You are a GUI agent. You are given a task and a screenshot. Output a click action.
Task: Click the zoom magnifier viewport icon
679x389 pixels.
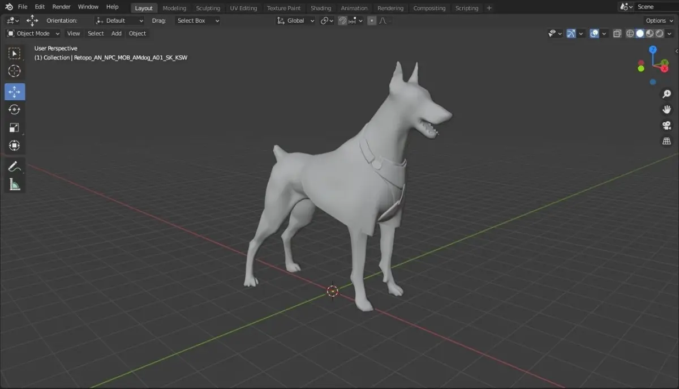click(667, 94)
